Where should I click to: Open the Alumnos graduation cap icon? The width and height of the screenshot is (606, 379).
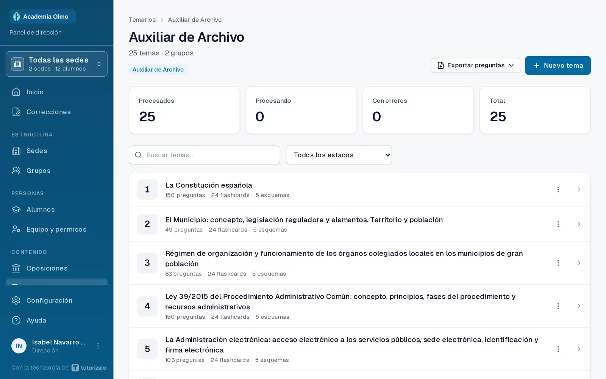click(16, 209)
